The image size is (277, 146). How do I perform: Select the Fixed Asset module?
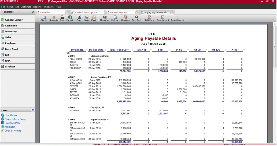[x=17, y=49]
